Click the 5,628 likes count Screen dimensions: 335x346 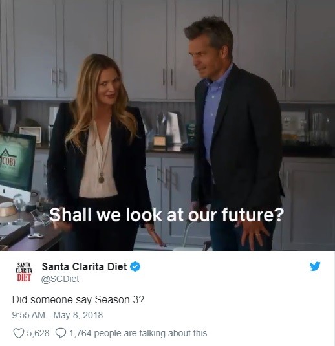tap(38, 333)
